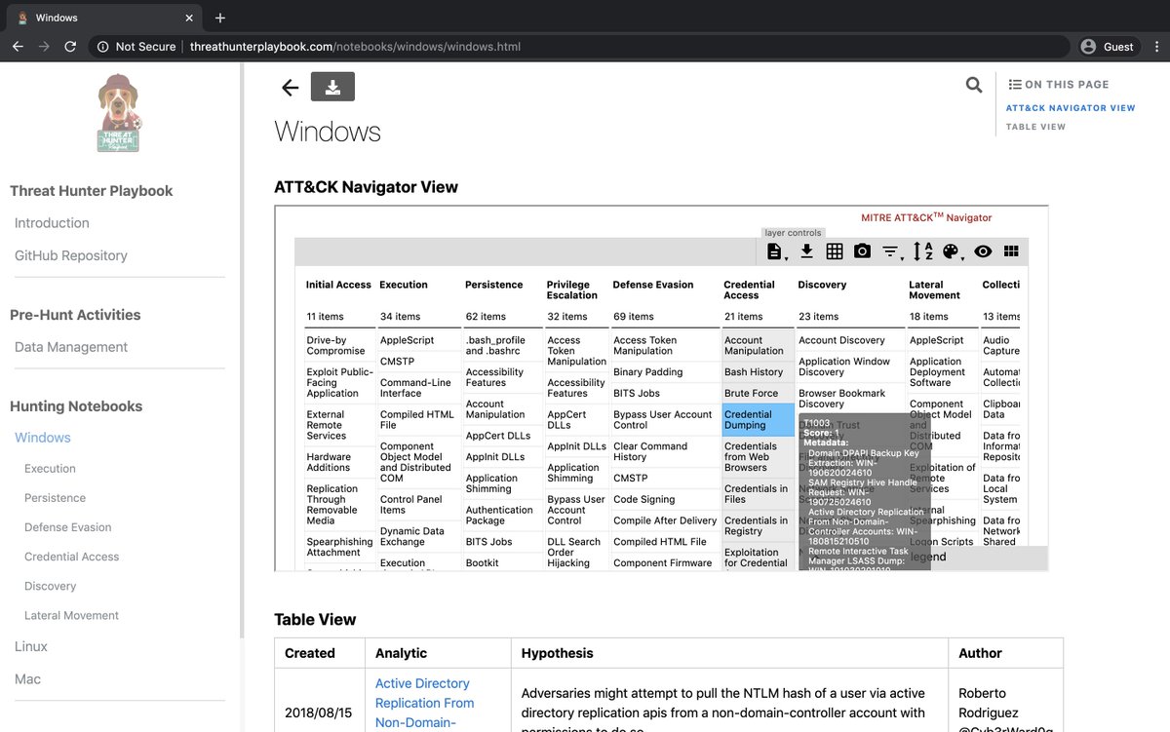Select Account Manipulation under Credential Access
The width and height of the screenshot is (1170, 732).
click(x=759, y=345)
